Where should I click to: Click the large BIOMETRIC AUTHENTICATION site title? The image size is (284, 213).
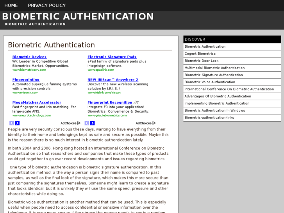click(x=78, y=16)
